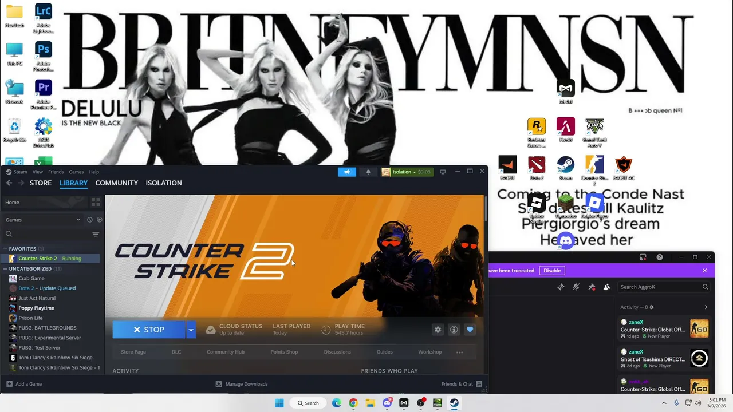Open Roblox Player desktop shortcut

[x=594, y=207]
